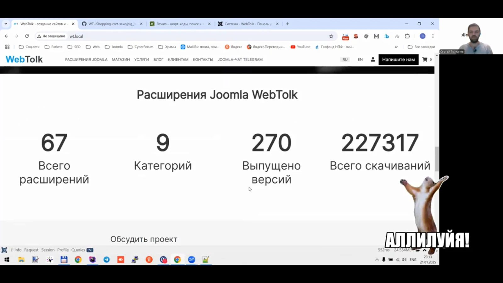Open Telegram from the taskbar
Viewport: 503px width, 283px height.
(x=107, y=260)
